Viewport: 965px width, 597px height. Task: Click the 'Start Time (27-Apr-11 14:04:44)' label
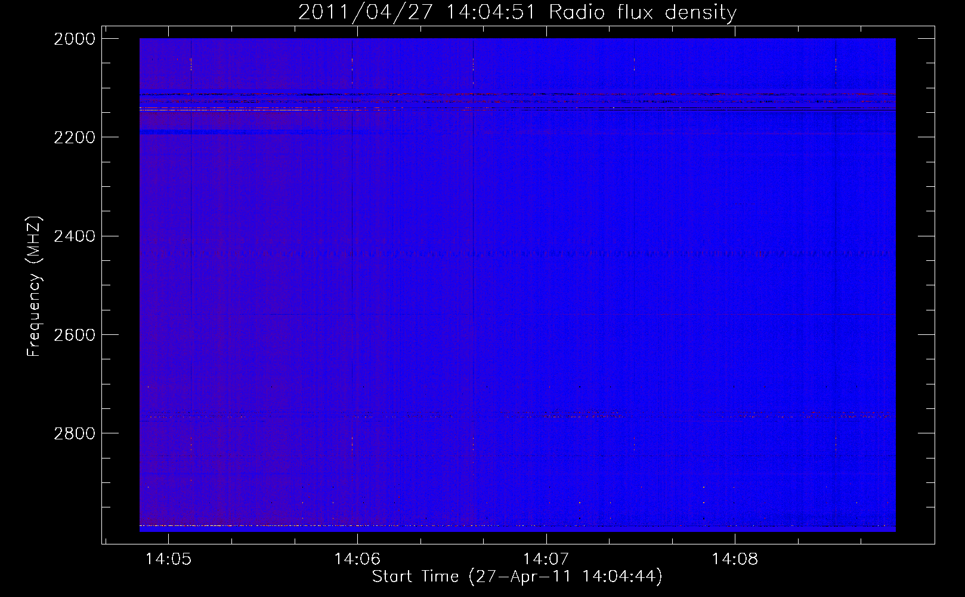(517, 577)
